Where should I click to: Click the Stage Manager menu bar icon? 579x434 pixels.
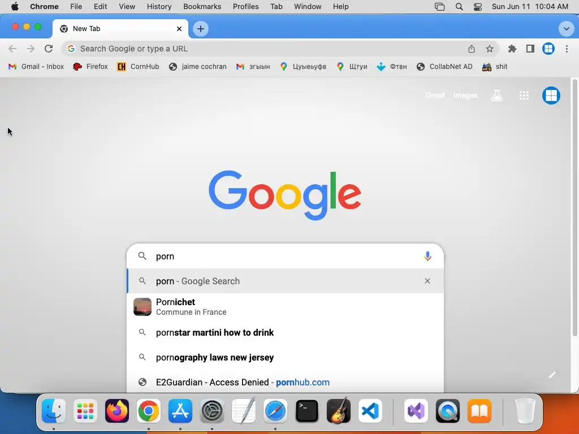coord(439,7)
